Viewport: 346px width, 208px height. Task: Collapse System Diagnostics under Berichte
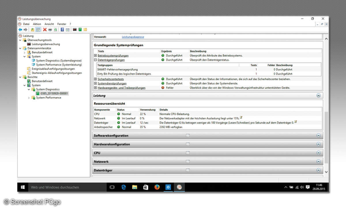point(29,89)
